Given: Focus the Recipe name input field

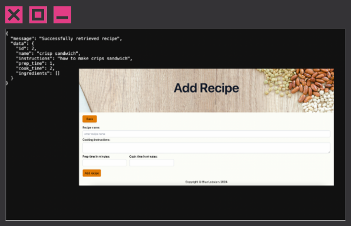Looking at the screenshot, I should [206, 134].
